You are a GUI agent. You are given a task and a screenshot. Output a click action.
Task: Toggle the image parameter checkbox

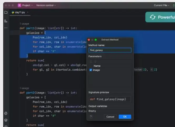click(x=91, y=70)
